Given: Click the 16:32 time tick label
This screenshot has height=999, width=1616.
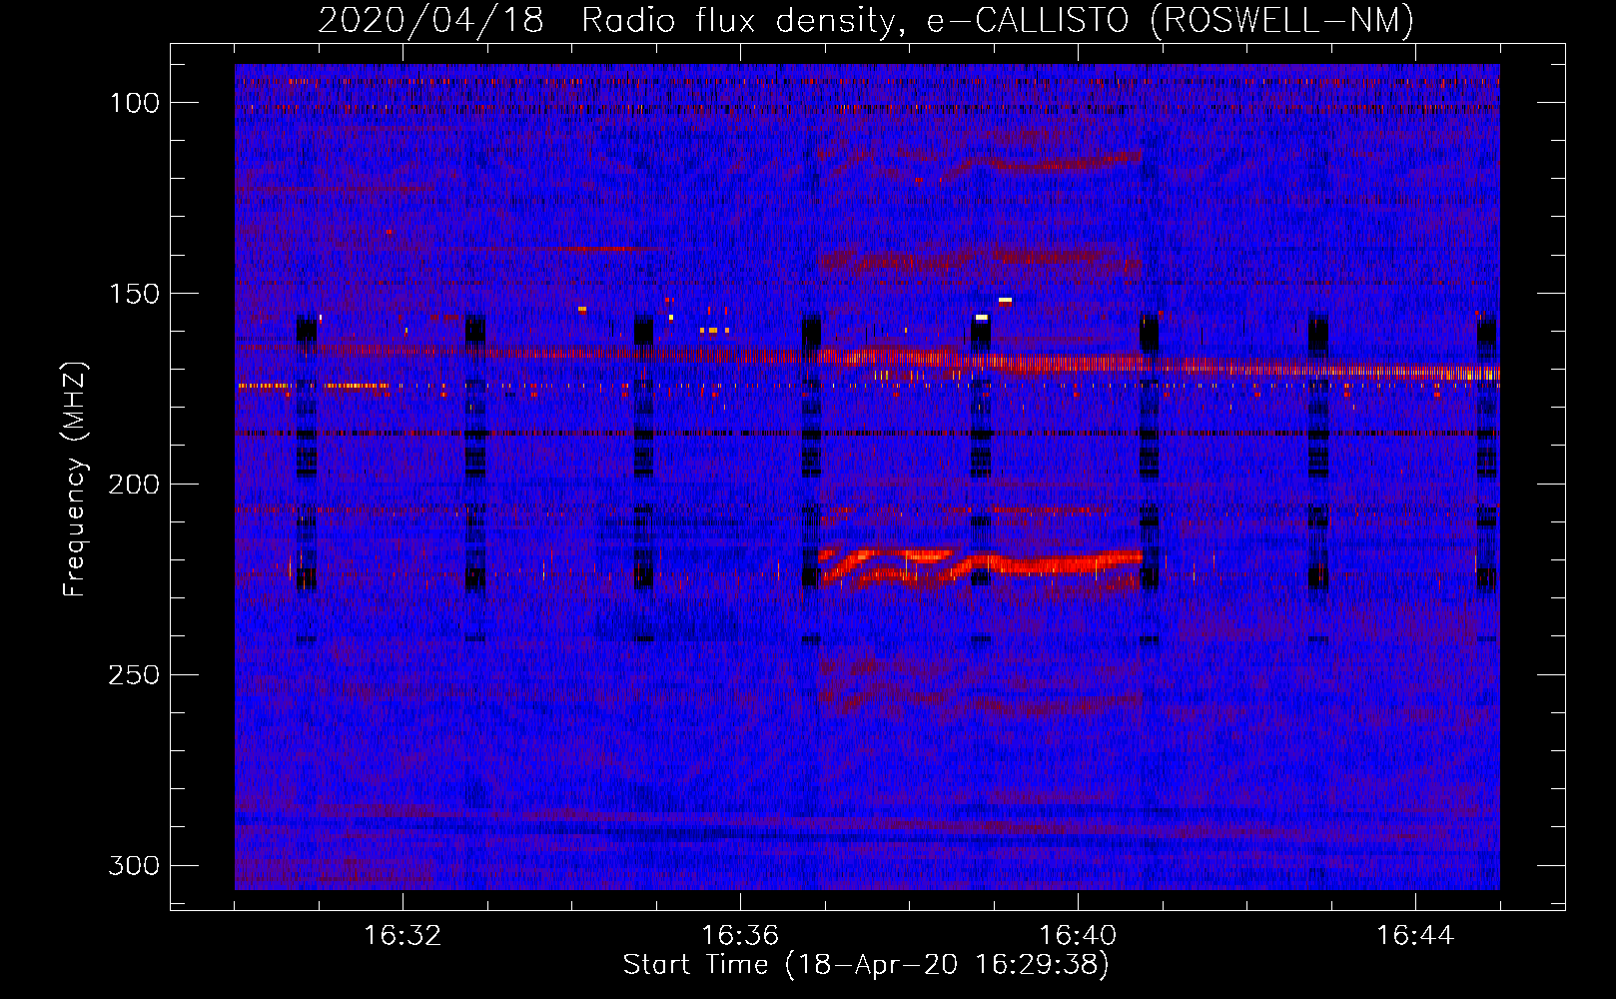Looking at the screenshot, I should [x=403, y=936].
